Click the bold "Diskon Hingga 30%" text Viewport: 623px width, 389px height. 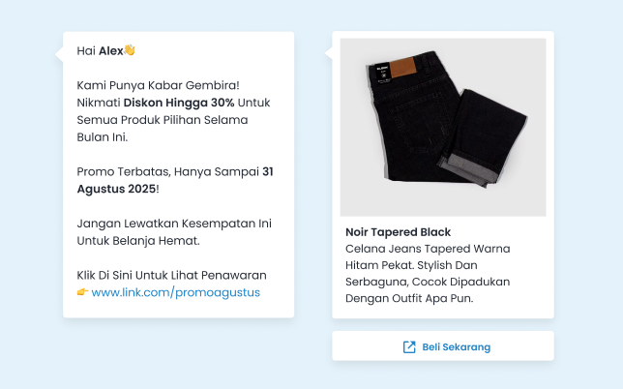tap(179, 102)
